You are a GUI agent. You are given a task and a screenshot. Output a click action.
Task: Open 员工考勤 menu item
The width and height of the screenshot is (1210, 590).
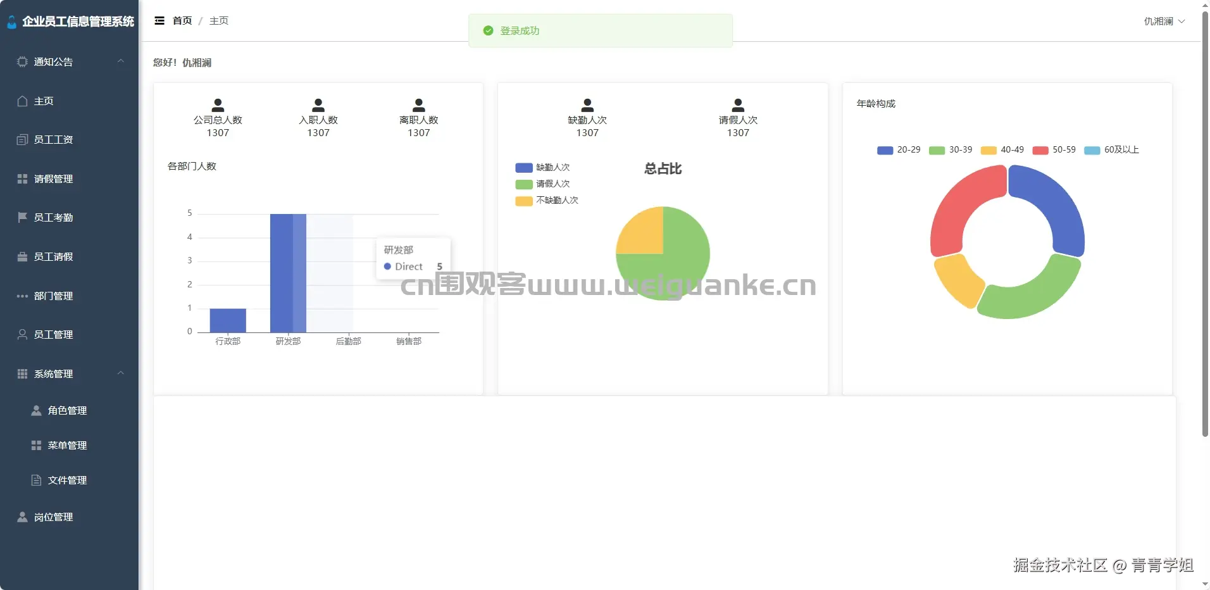(69, 218)
